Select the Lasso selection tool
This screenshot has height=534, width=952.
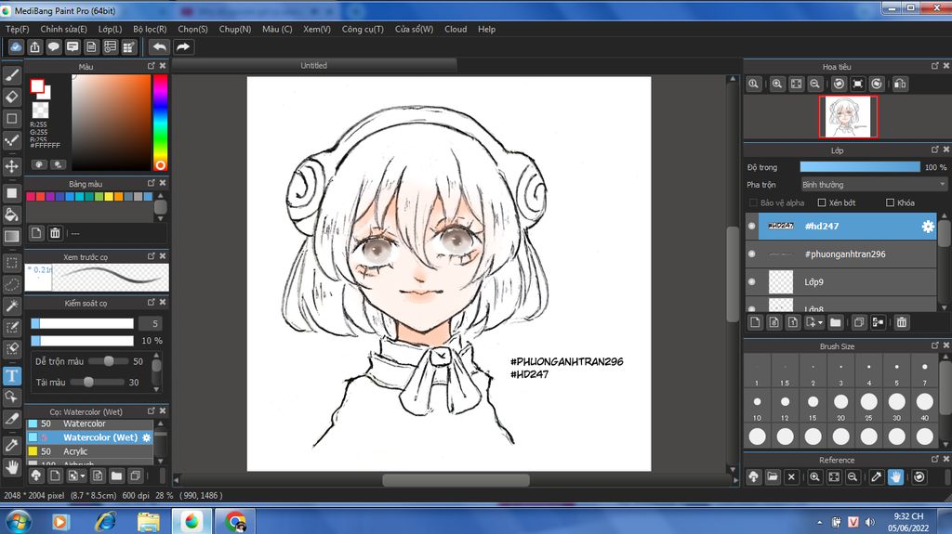click(x=11, y=284)
